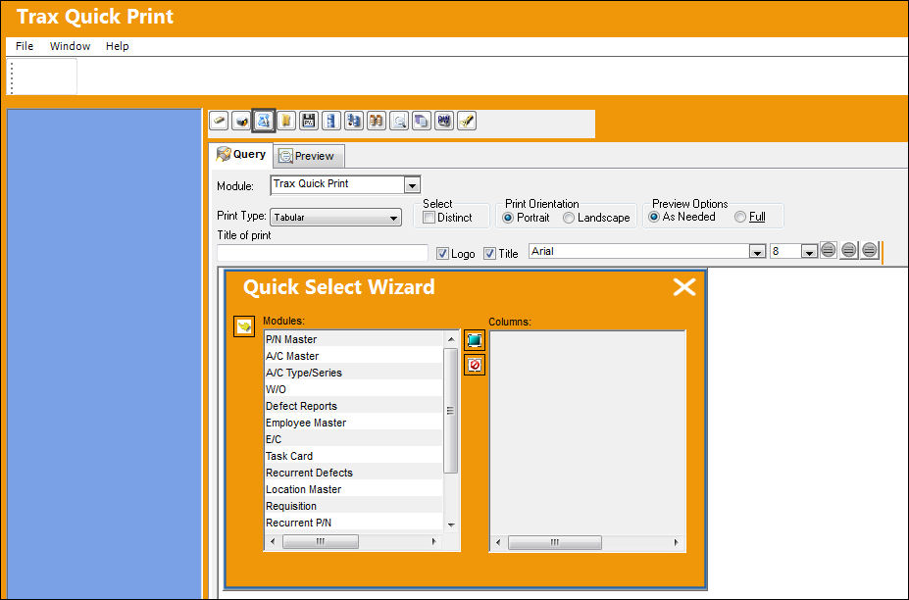Click Modules list horizontal scroll left arrow
The image size is (909, 600).
pyautogui.click(x=273, y=541)
